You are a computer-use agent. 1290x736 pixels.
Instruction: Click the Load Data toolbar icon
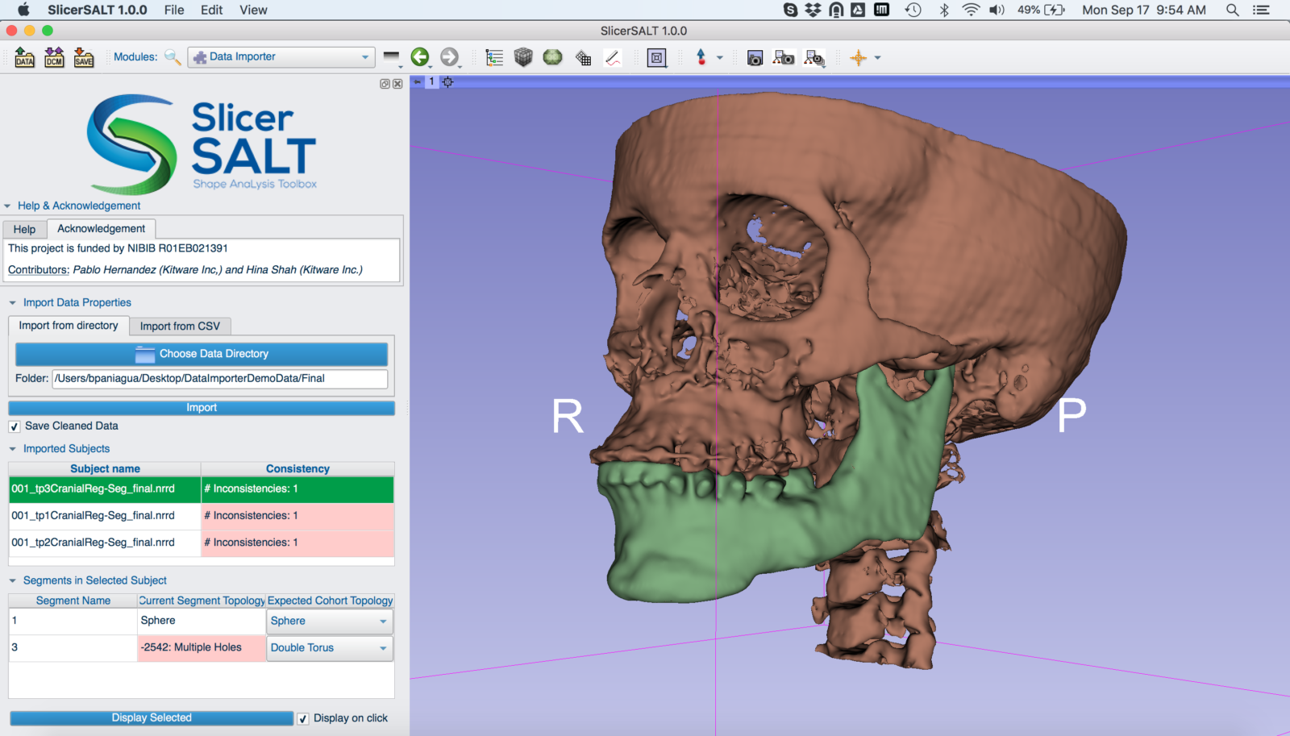click(24, 57)
